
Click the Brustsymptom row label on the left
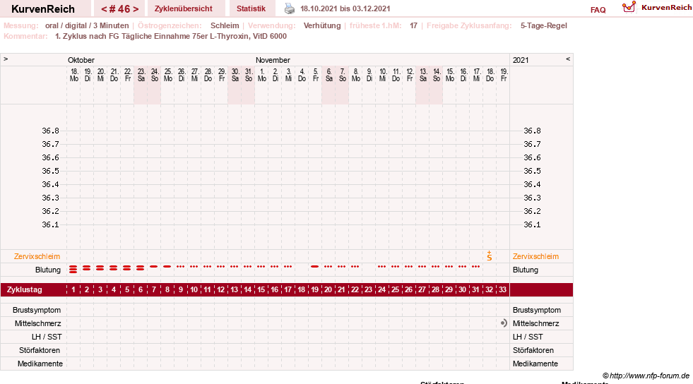37,310
